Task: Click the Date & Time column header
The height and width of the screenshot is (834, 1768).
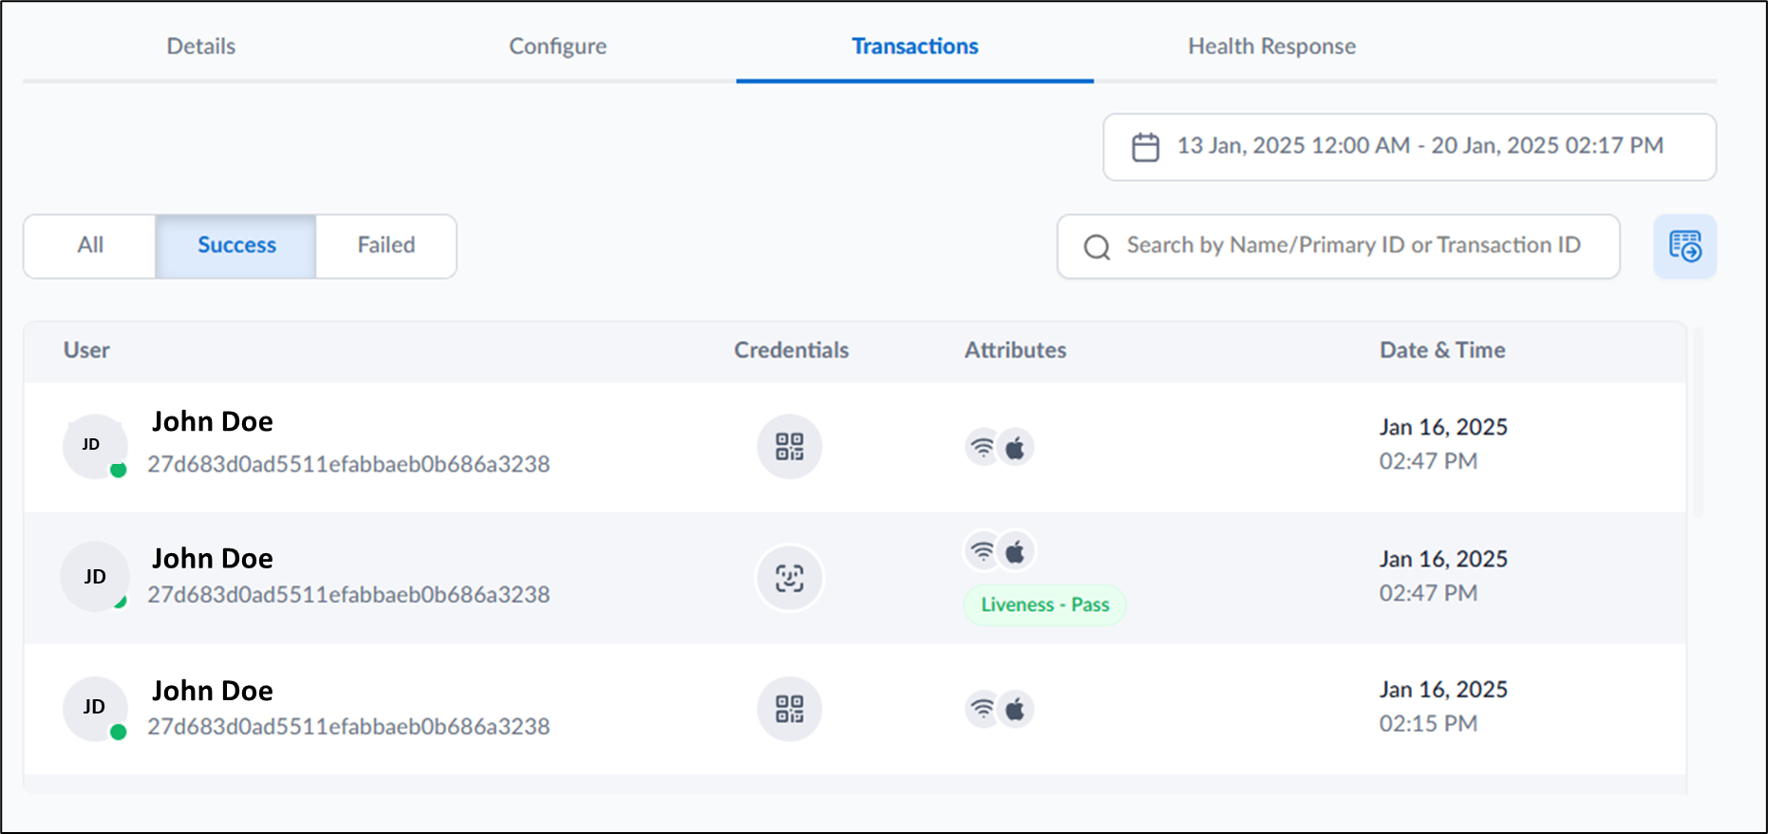Action: 1442,350
